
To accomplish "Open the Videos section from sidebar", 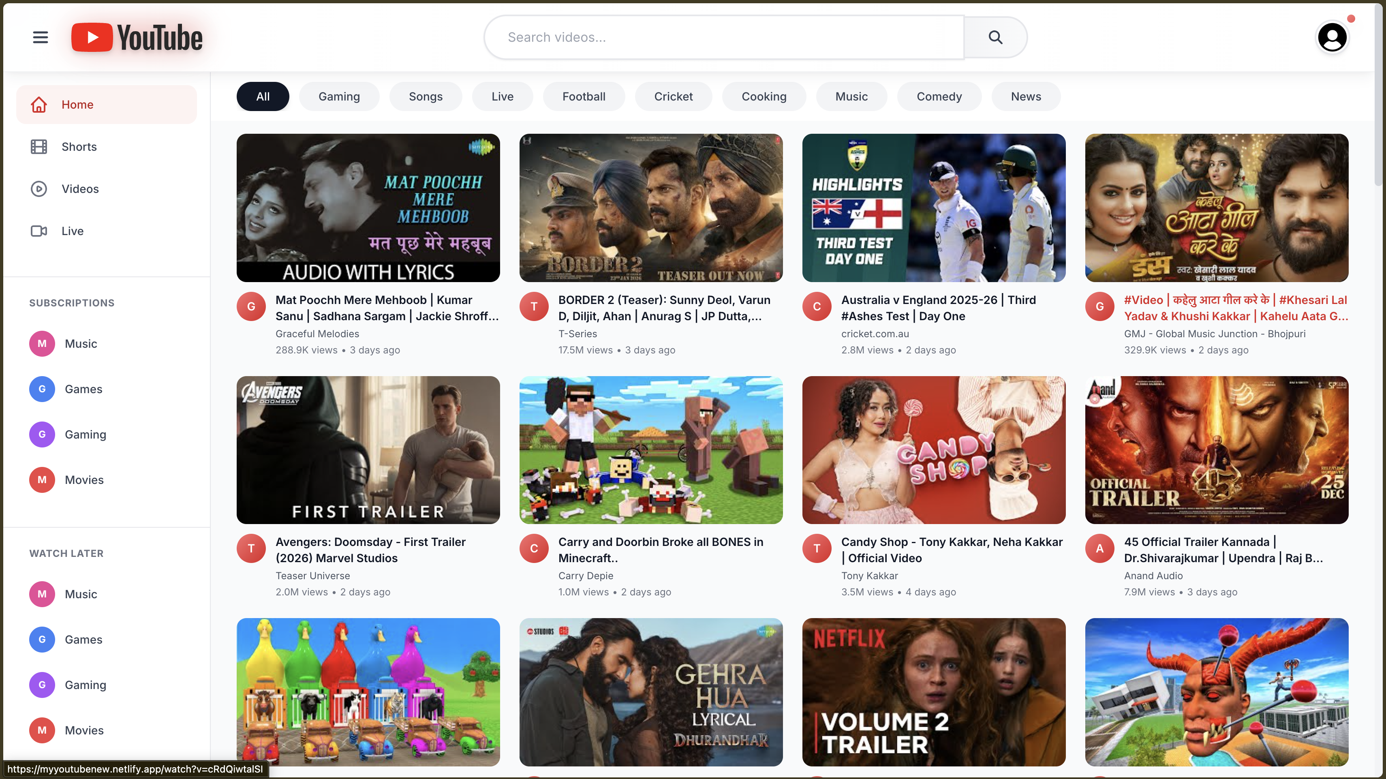I will click(80, 189).
